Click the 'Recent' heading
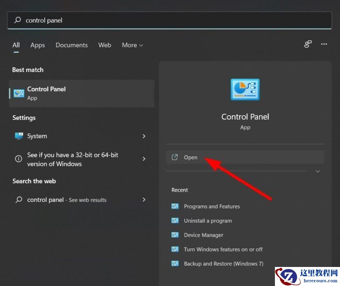The height and width of the screenshot is (286, 340). 180,190
